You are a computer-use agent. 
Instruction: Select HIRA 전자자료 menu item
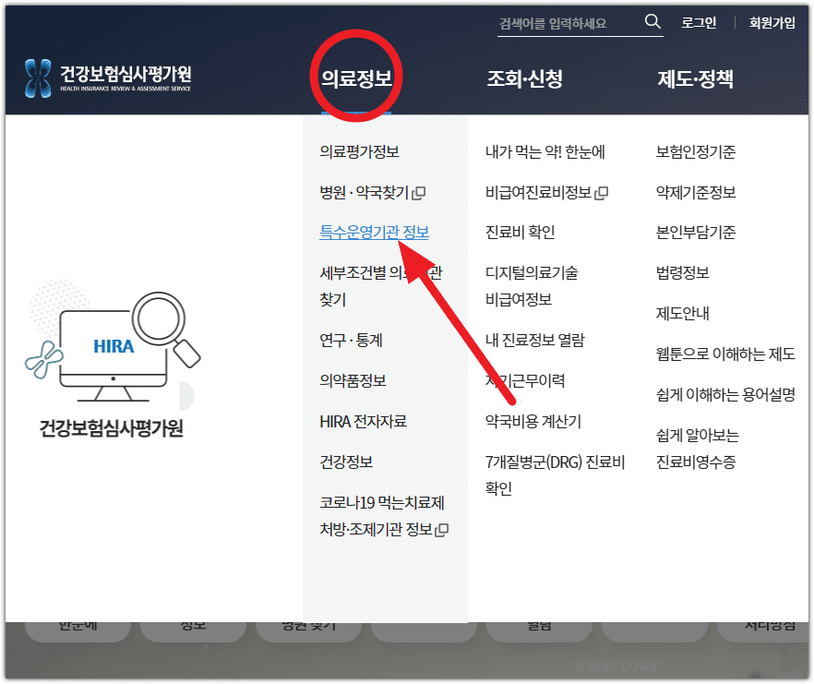coord(363,422)
